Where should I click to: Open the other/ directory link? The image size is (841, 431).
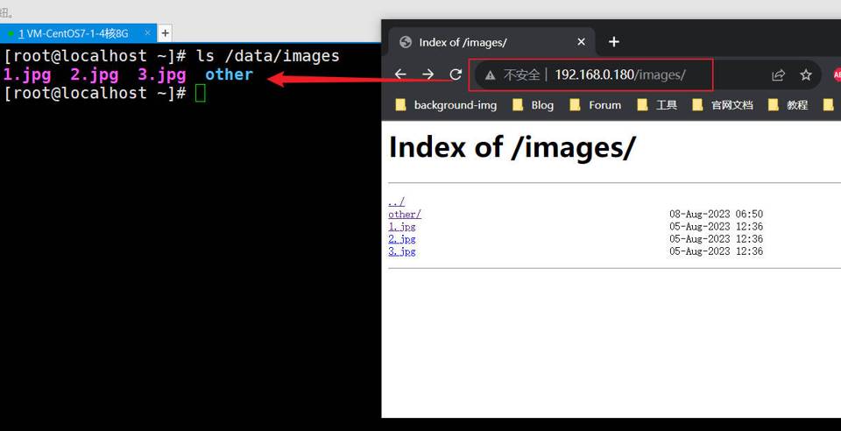point(405,214)
